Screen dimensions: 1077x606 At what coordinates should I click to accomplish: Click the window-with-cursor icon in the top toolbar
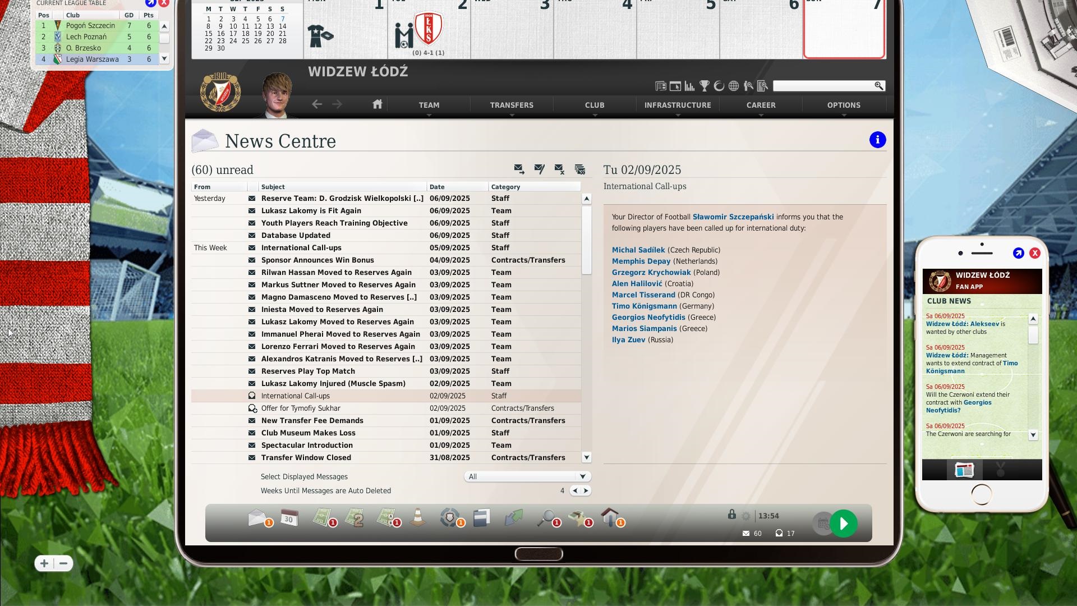point(675,86)
